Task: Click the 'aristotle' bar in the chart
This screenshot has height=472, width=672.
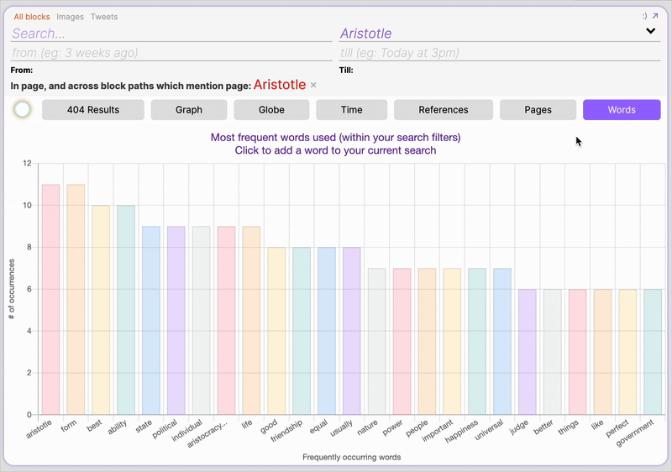Action: pyautogui.click(x=50, y=299)
